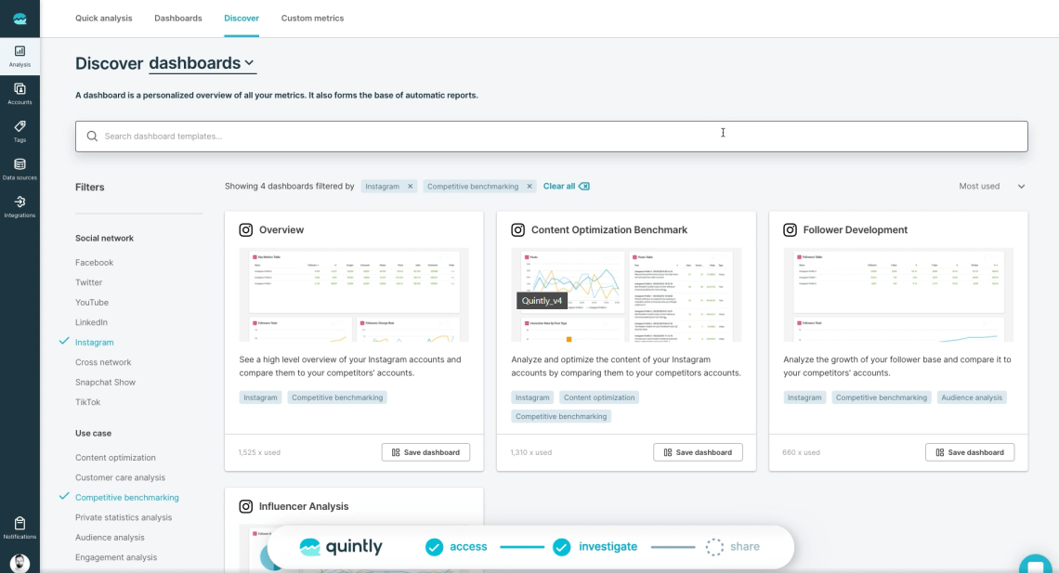Open the Tags sidebar icon
1059x573 pixels.
(x=20, y=132)
